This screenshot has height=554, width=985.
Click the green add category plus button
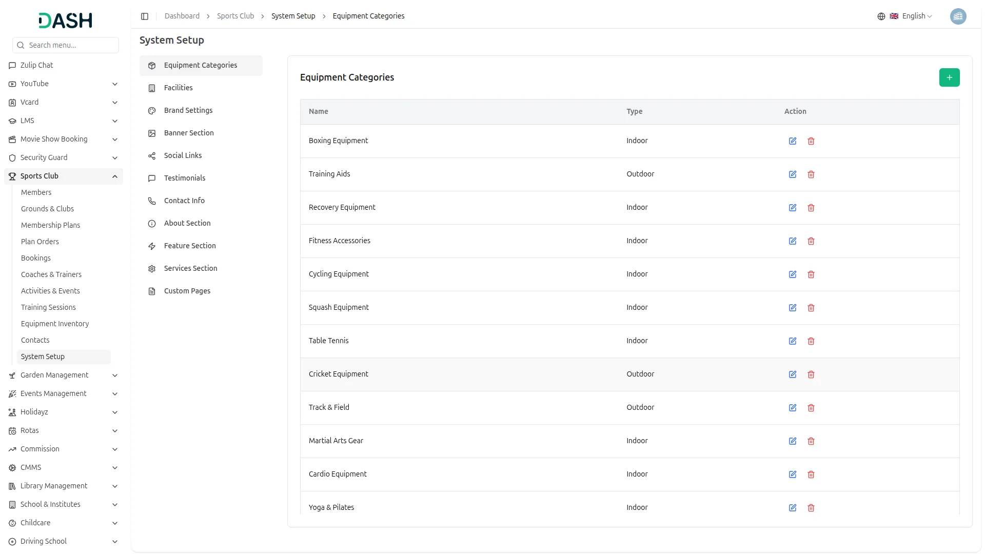tap(949, 77)
